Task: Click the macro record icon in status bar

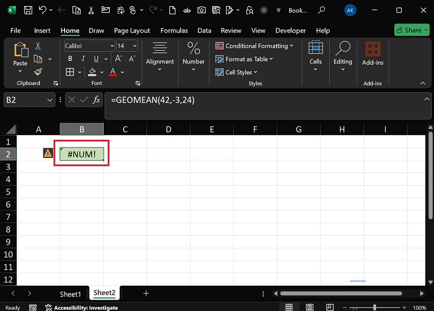Action: coord(33,307)
